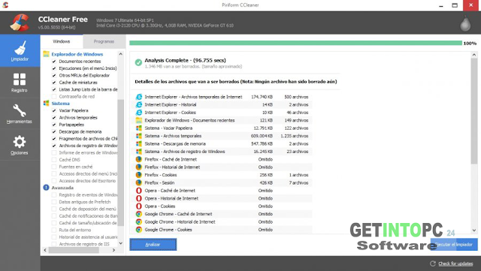Uncheck Otros MRUs del Explorador
The height and width of the screenshot is (271, 481).
[54, 75]
